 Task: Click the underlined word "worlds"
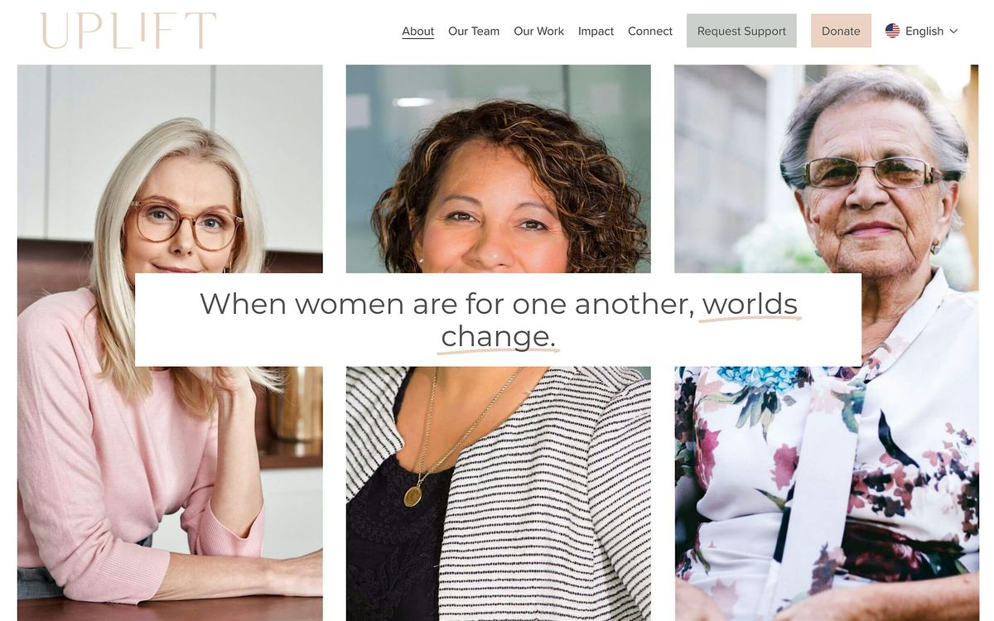click(750, 304)
